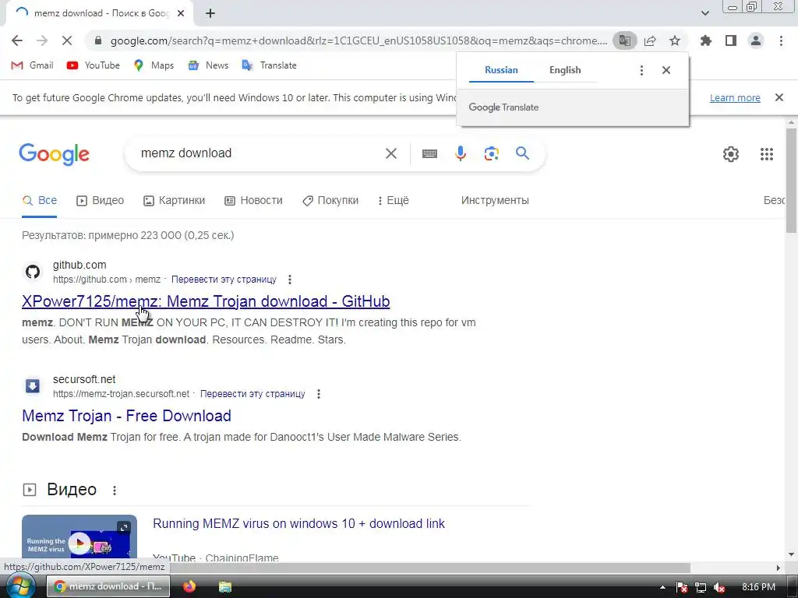Dismiss the Chrome update notice bar
The width and height of the screenshot is (798, 598).
click(x=779, y=97)
